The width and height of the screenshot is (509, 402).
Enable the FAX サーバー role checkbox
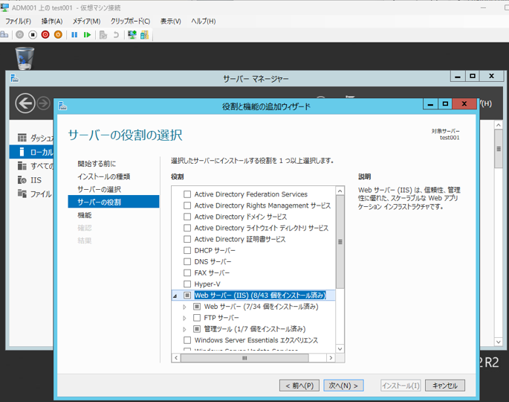click(187, 272)
